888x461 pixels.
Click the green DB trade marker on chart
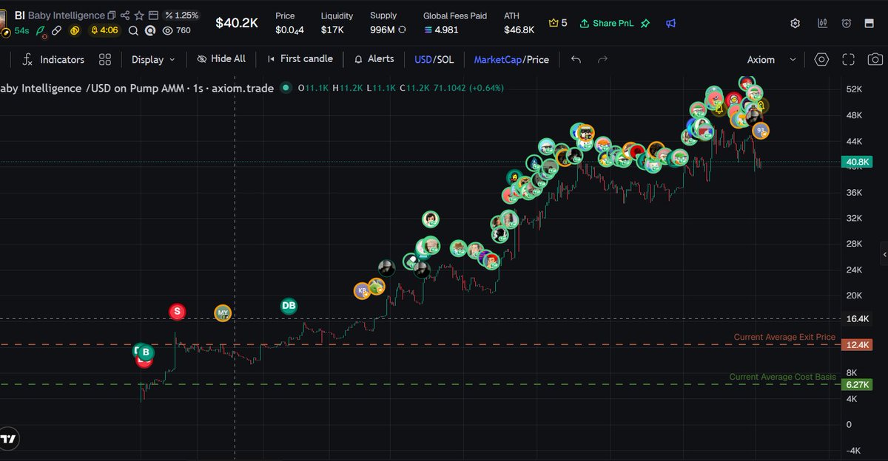[x=289, y=305]
